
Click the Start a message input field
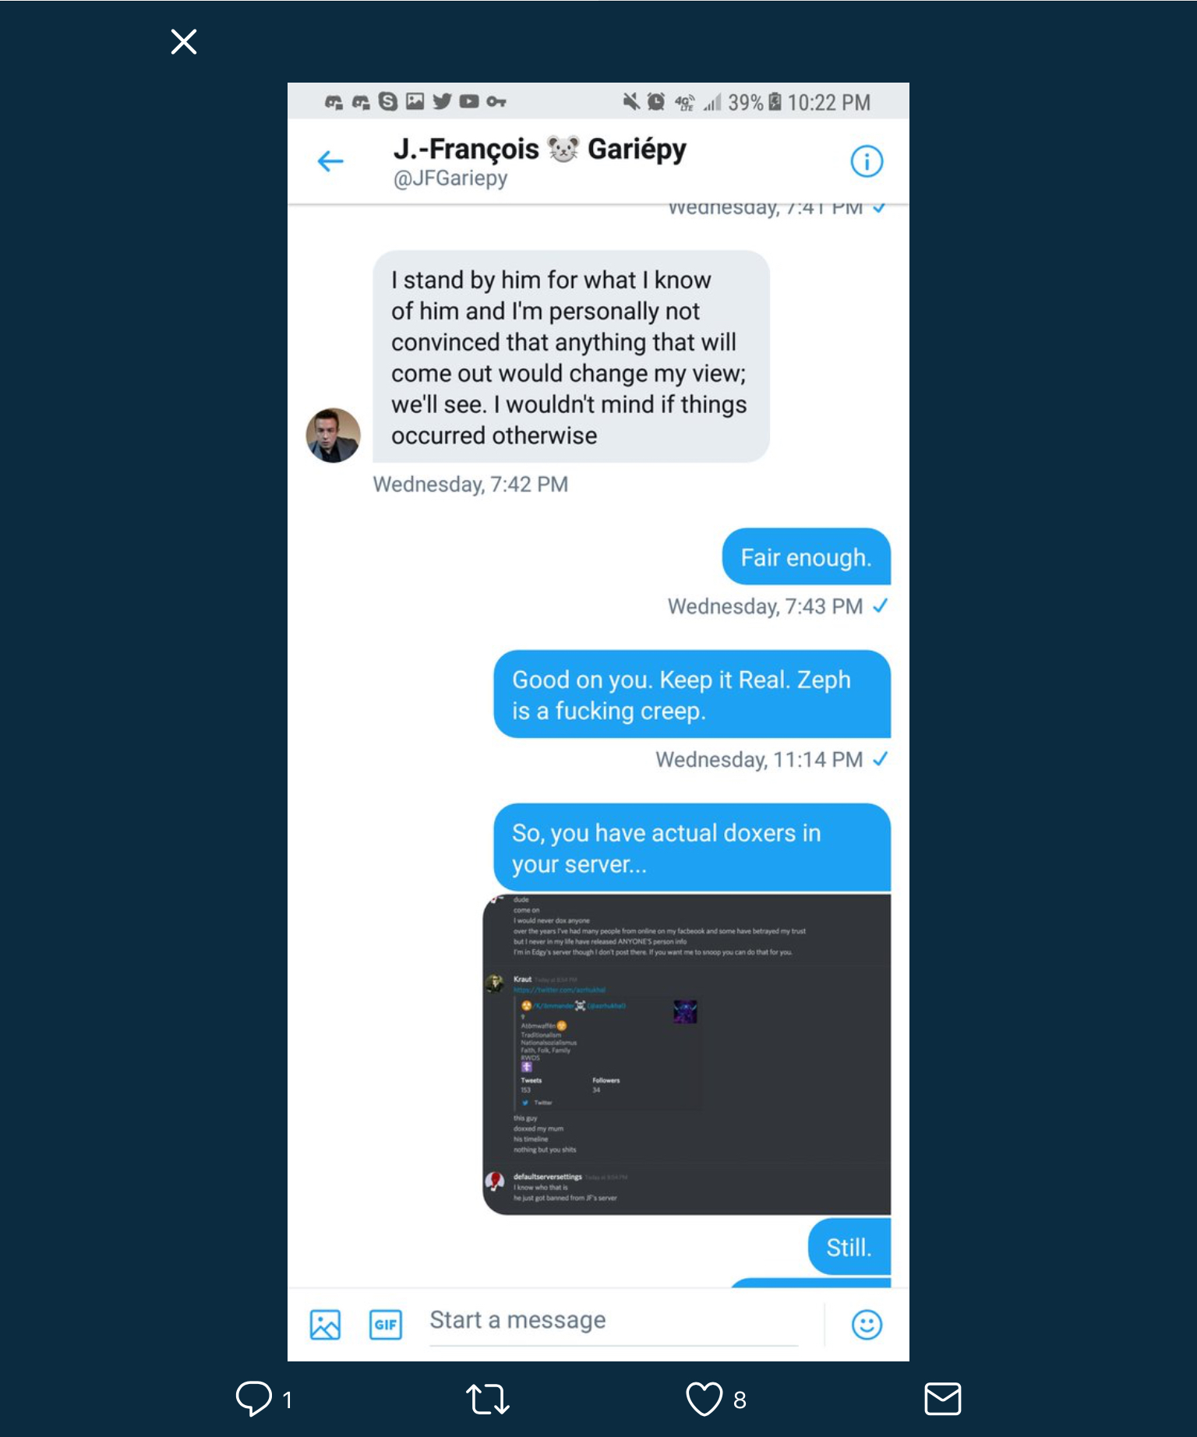(614, 1322)
